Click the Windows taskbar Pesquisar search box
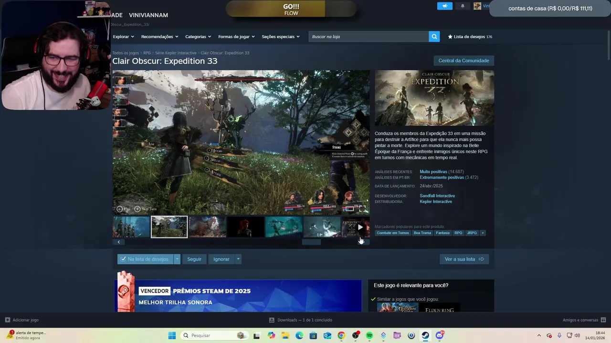The height and width of the screenshot is (343, 611). (x=214, y=335)
